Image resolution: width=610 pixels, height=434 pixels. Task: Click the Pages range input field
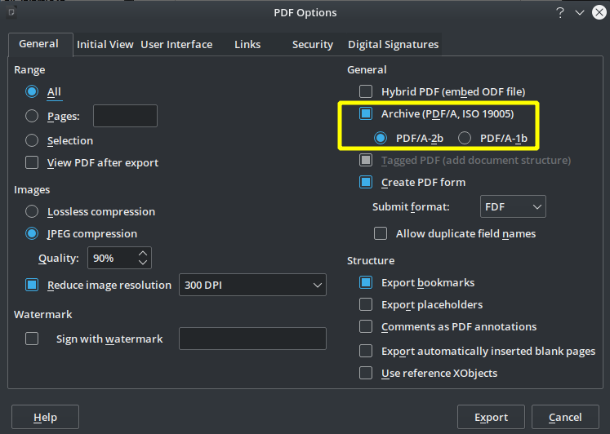click(x=125, y=116)
